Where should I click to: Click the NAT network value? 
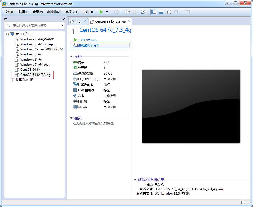107,84
